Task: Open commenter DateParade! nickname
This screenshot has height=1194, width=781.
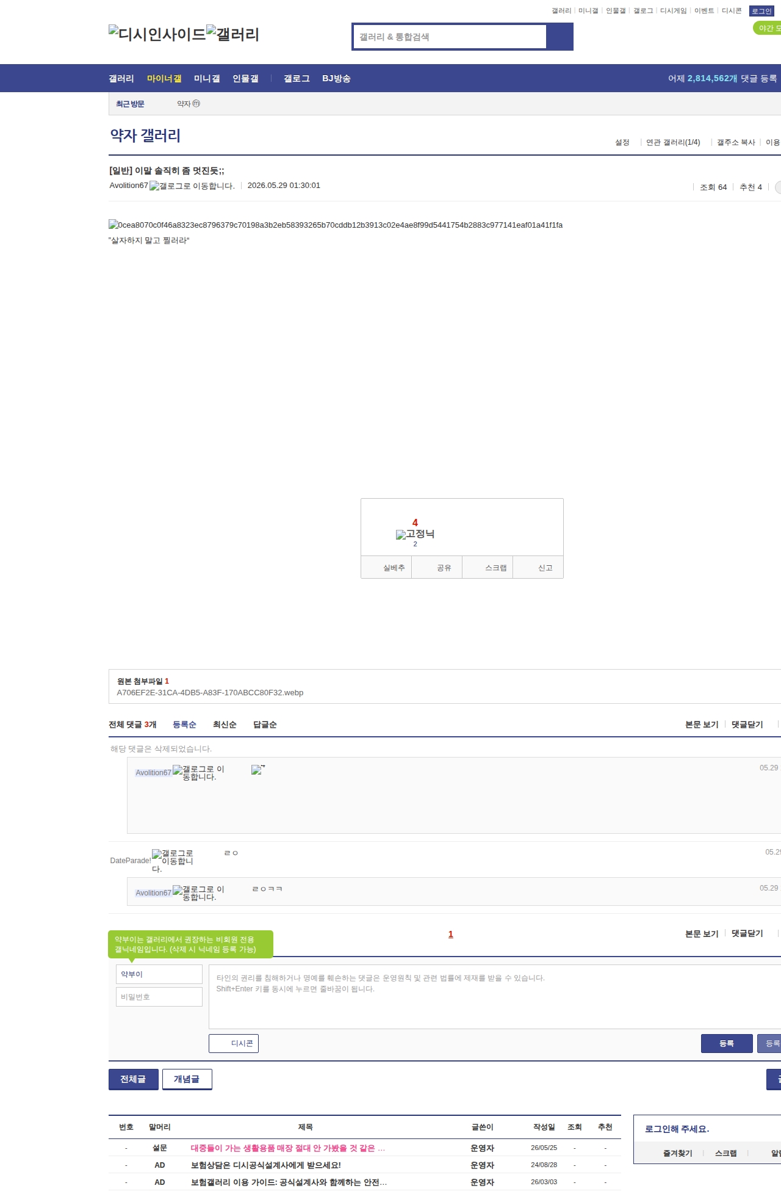Action: click(x=130, y=861)
